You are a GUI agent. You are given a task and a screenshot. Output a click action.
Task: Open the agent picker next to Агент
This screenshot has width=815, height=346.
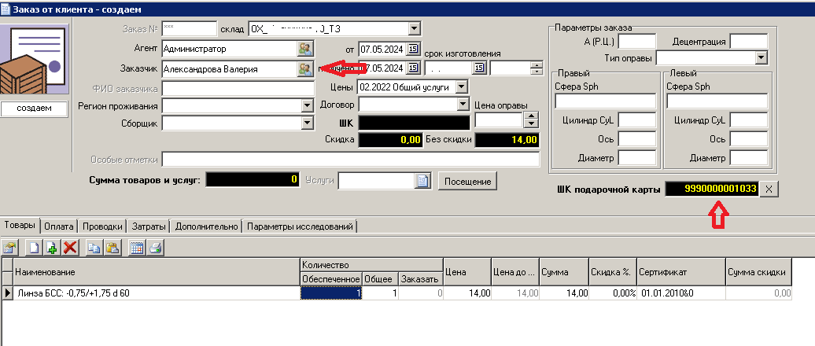click(304, 49)
